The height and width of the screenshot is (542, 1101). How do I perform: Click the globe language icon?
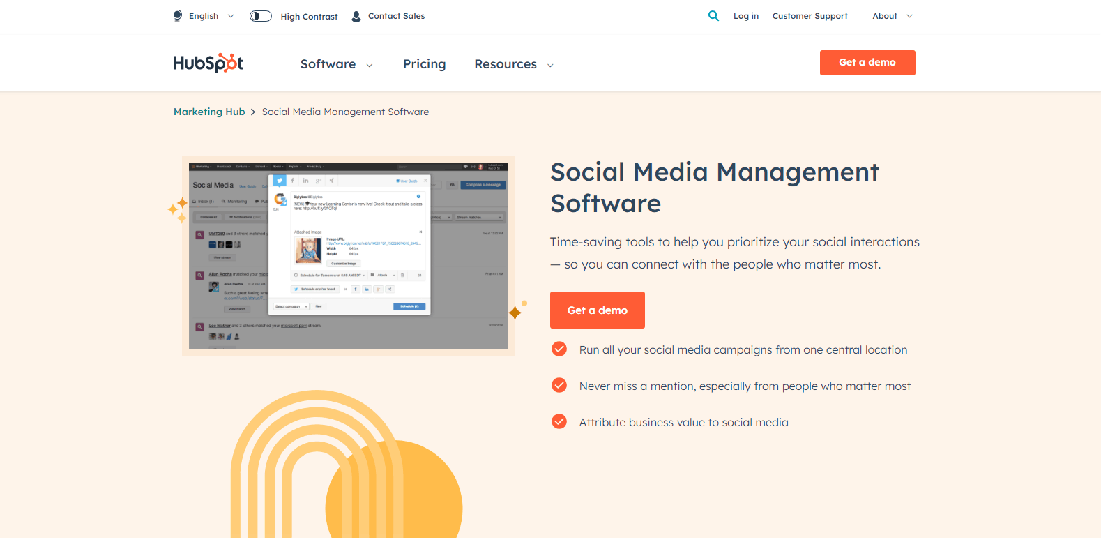point(178,16)
